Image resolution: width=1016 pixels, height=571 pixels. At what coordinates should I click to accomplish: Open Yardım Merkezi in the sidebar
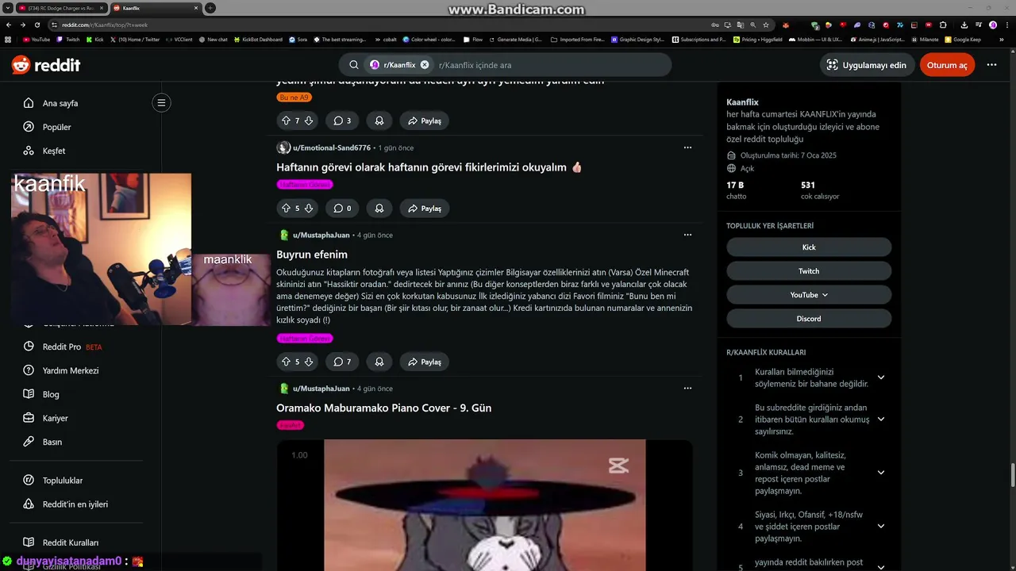(x=71, y=370)
